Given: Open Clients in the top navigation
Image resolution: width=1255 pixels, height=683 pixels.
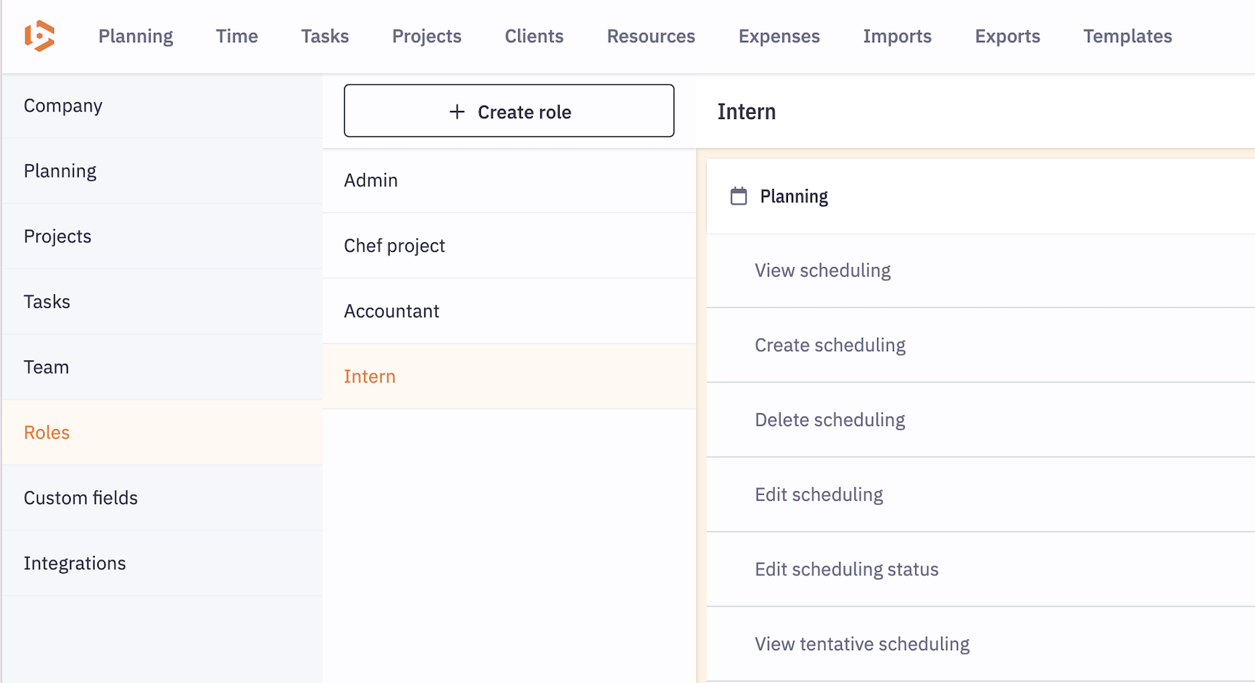Looking at the screenshot, I should (x=533, y=36).
